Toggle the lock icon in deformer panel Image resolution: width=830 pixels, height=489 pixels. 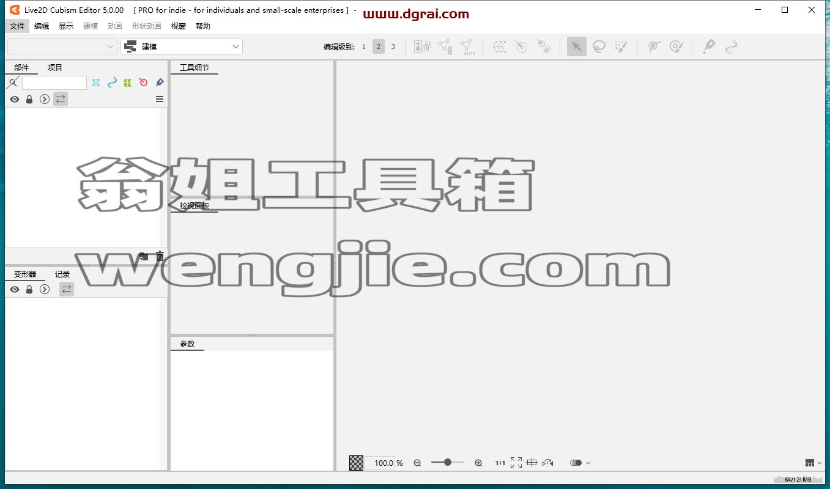pos(29,289)
